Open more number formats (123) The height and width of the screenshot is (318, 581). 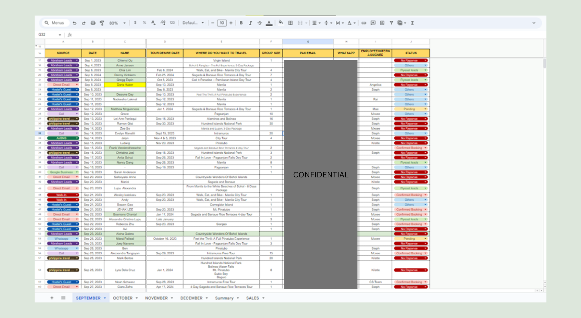pos(172,23)
